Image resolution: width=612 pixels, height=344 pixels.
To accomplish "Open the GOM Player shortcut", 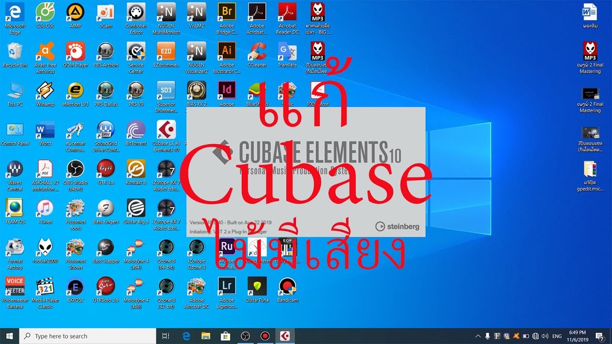I will pyautogui.click(x=75, y=54).
